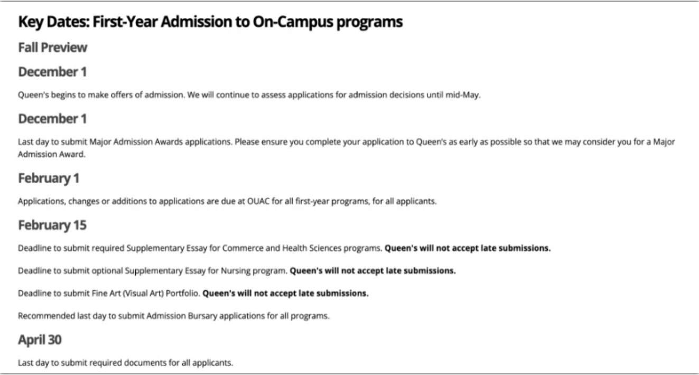This screenshot has width=699, height=375.
Task: Select the first December 1 heading
Action: [x=52, y=72]
